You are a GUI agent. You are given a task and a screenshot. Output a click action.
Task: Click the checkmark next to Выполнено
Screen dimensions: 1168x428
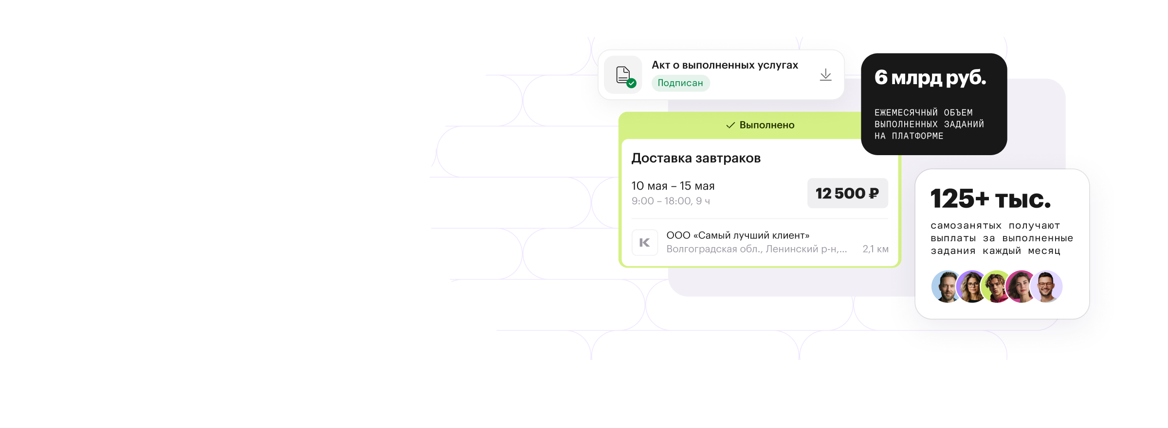(730, 125)
